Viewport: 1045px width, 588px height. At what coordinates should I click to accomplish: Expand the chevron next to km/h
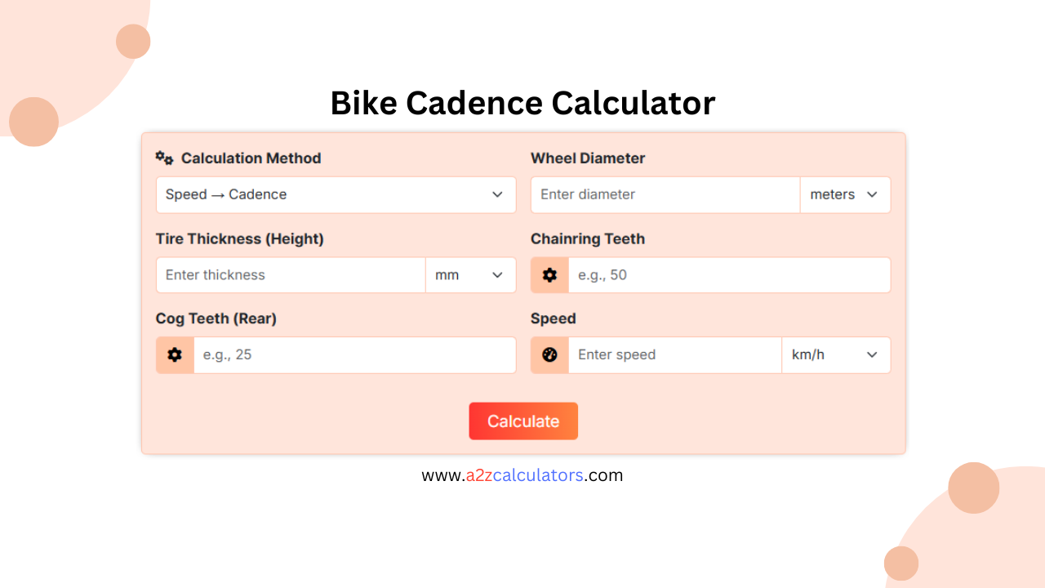click(x=872, y=354)
